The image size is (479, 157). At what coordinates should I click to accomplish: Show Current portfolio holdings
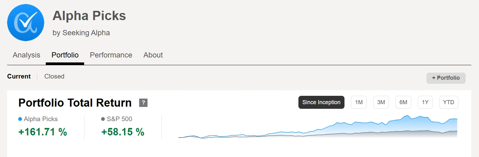click(19, 76)
